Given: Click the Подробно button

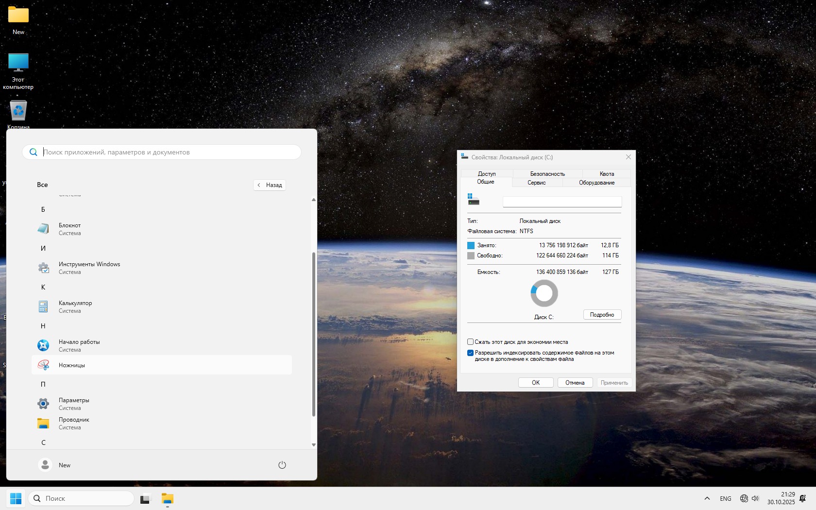Looking at the screenshot, I should [602, 315].
